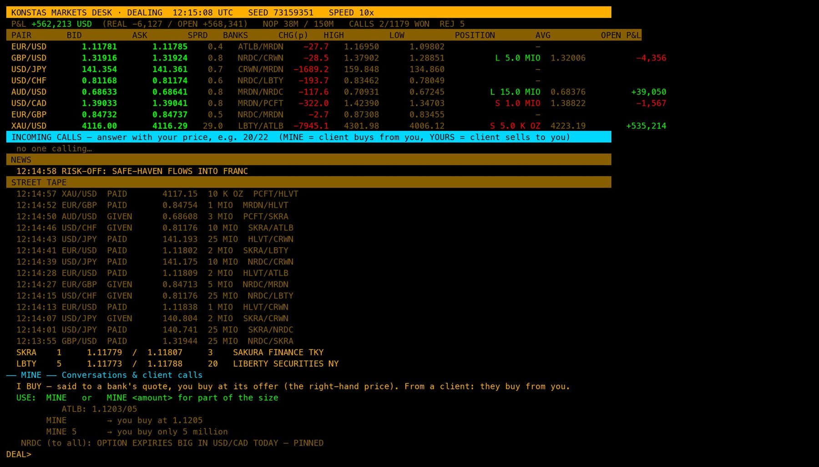Click the USD/CAD position S 1.0 MIO
Viewport: 819px width, 467px height.
[518, 103]
